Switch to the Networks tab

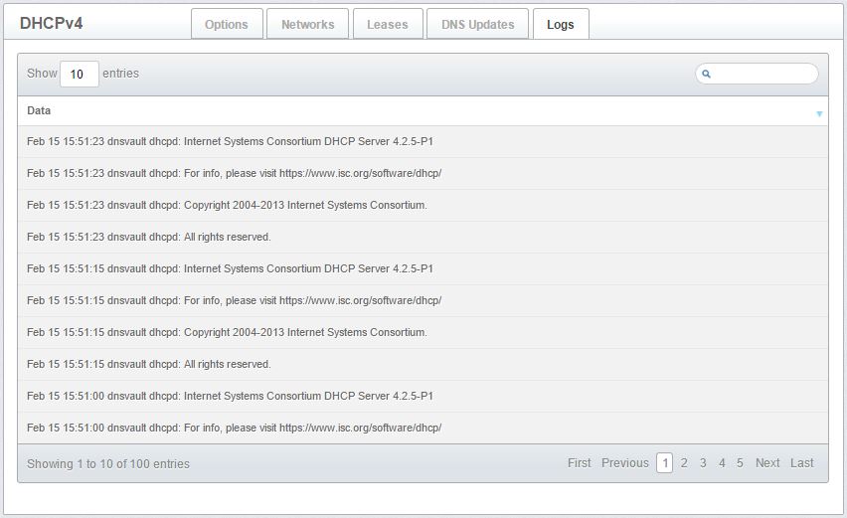point(307,25)
